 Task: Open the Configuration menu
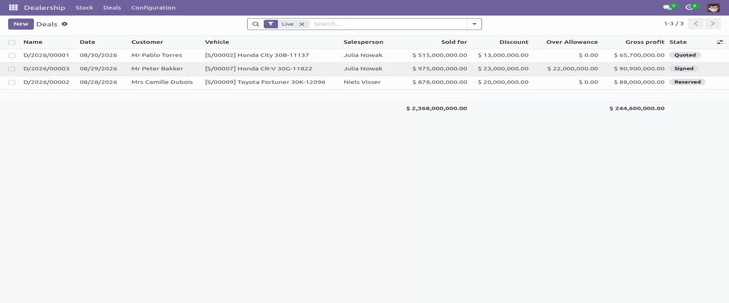point(153,8)
